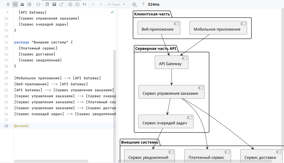Image resolution: width=284 pixels, height=163 pixels.
Task: Open help with question mark icon
Action: point(143,4)
